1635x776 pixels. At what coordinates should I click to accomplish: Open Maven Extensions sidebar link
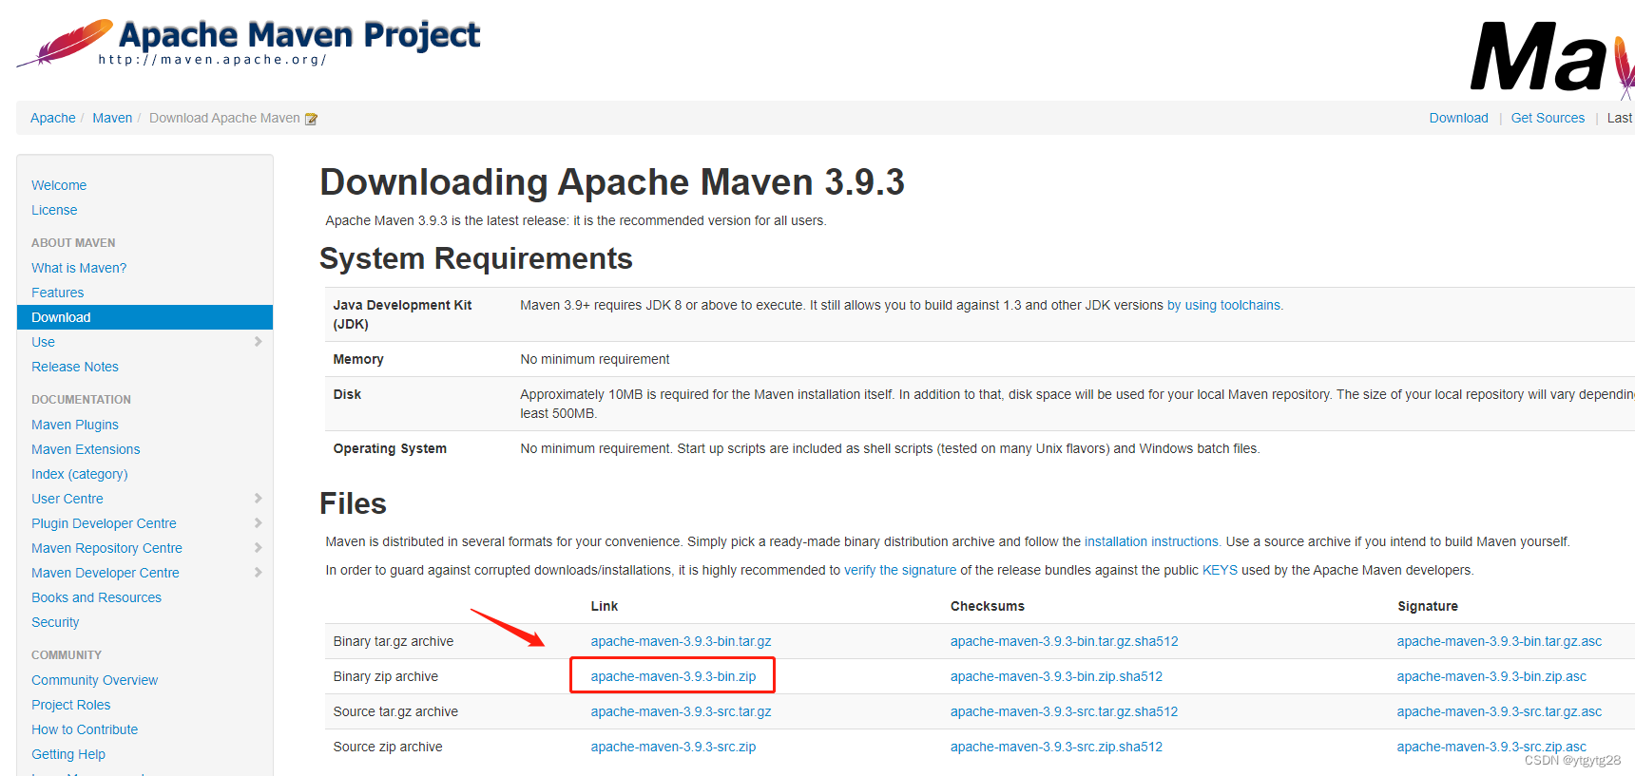tap(86, 449)
